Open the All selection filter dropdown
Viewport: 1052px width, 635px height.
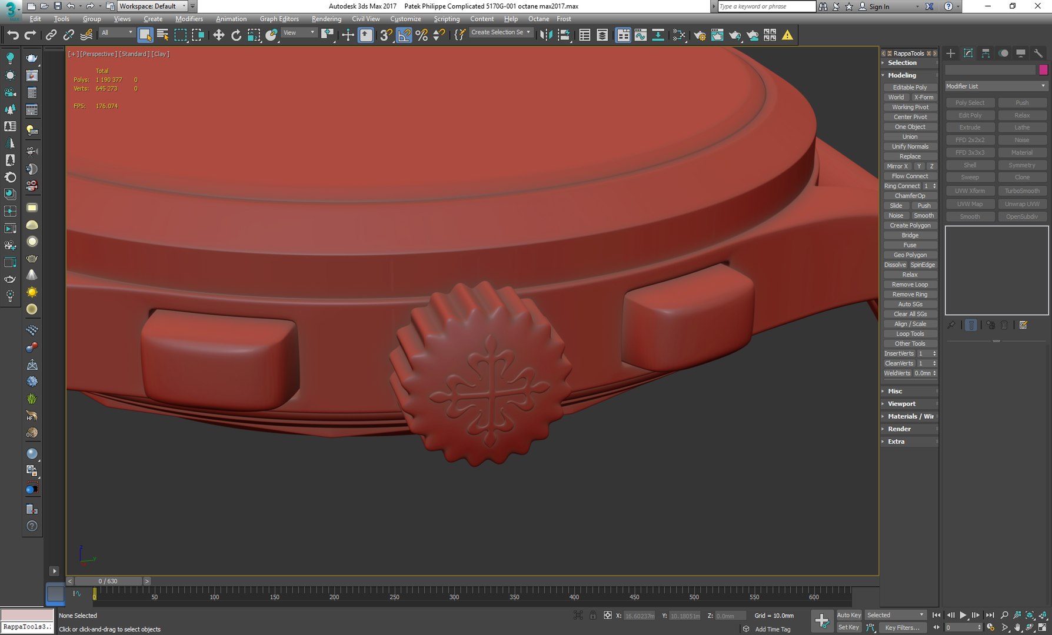tap(116, 33)
